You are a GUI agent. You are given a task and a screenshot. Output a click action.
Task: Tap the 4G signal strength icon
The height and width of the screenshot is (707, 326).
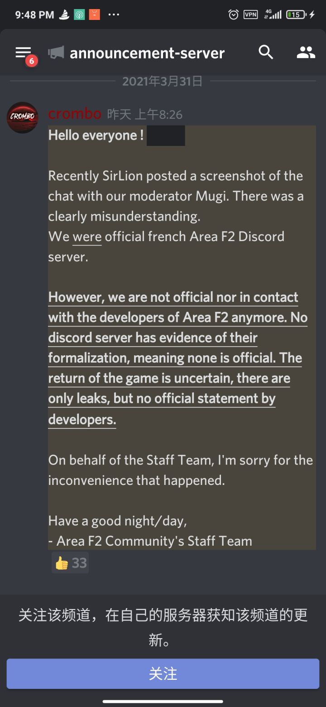[x=273, y=15]
